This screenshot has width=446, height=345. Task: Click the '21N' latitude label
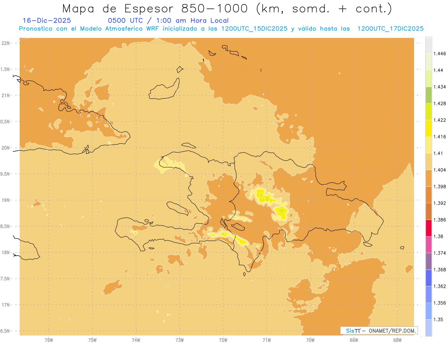[5, 95]
